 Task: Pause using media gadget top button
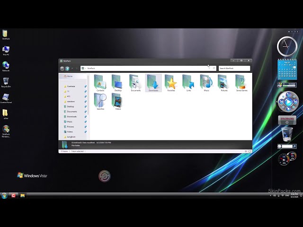(288, 95)
